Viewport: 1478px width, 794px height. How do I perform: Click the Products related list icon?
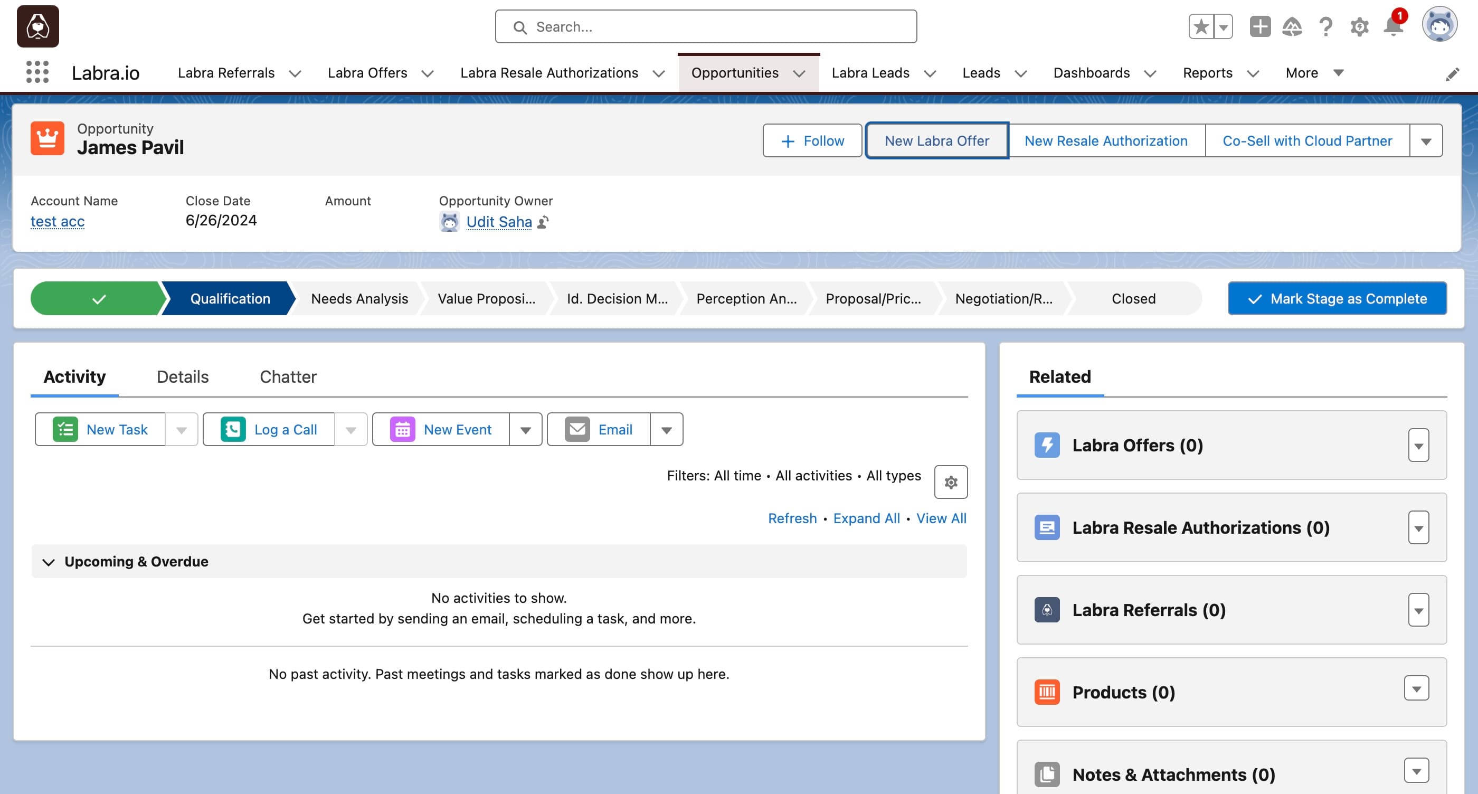pos(1047,692)
